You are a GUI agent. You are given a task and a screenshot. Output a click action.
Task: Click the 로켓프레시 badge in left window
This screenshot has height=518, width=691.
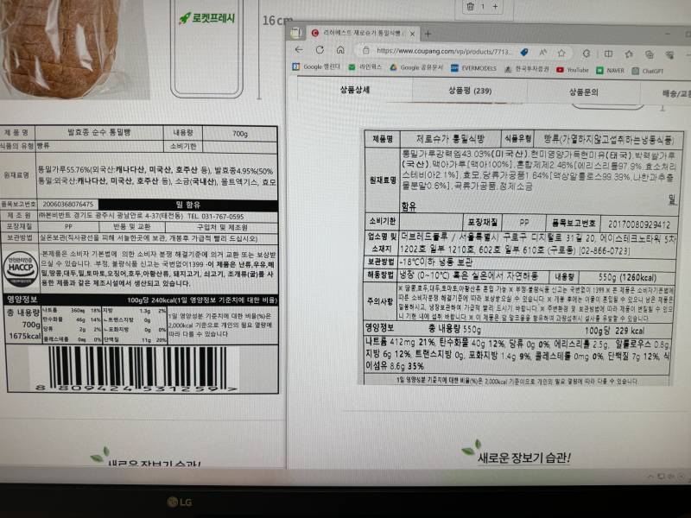[206, 18]
